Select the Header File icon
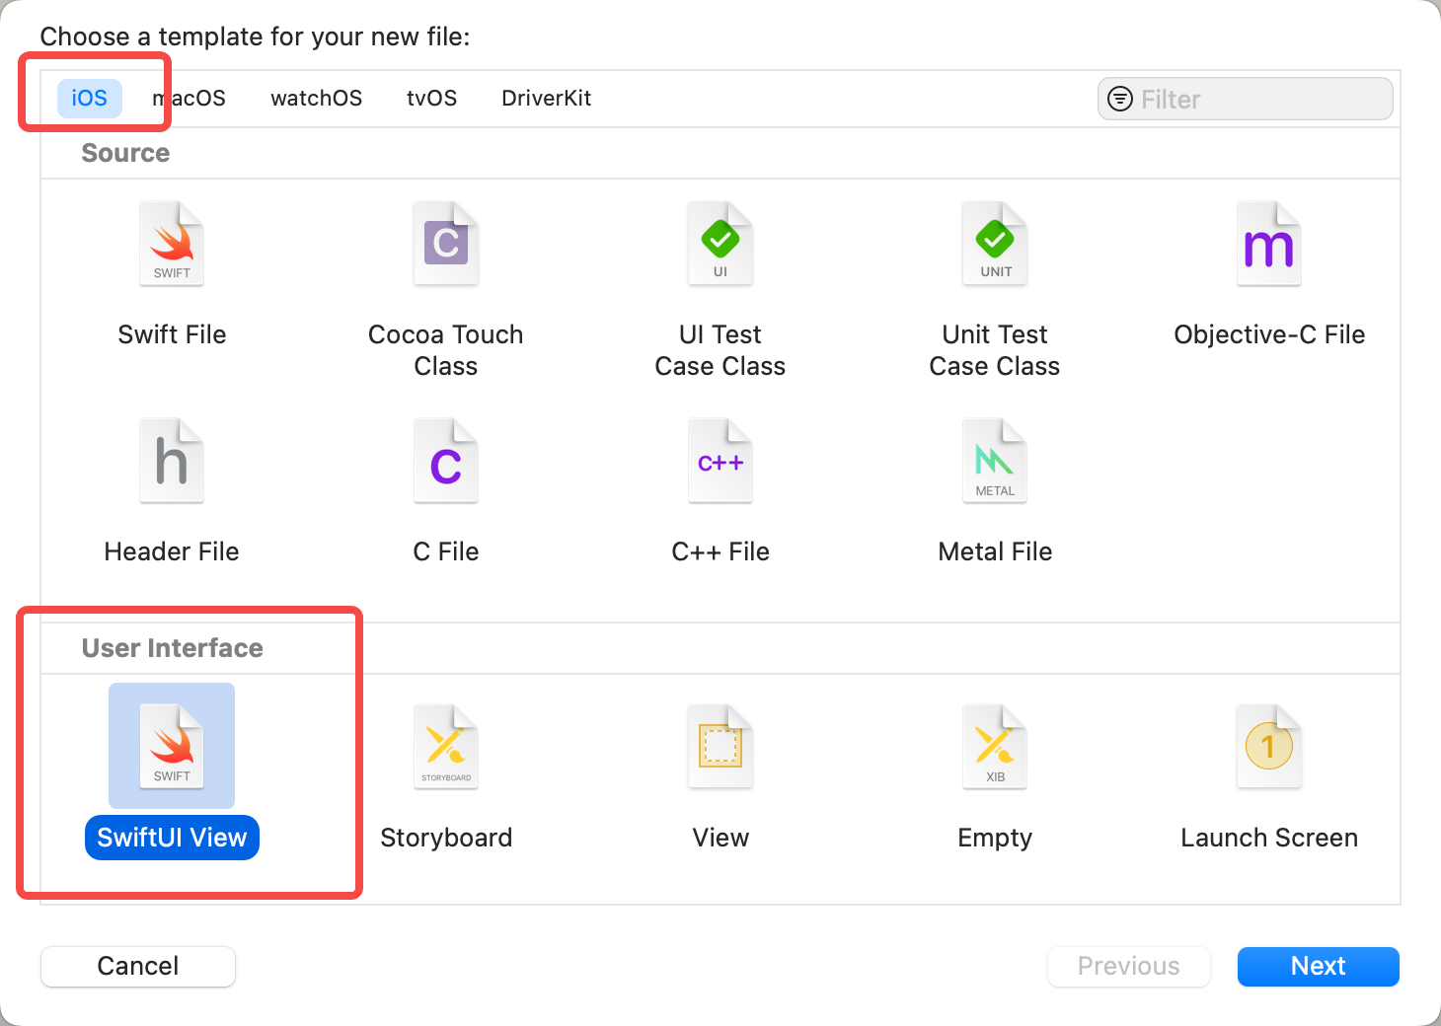 point(172,461)
